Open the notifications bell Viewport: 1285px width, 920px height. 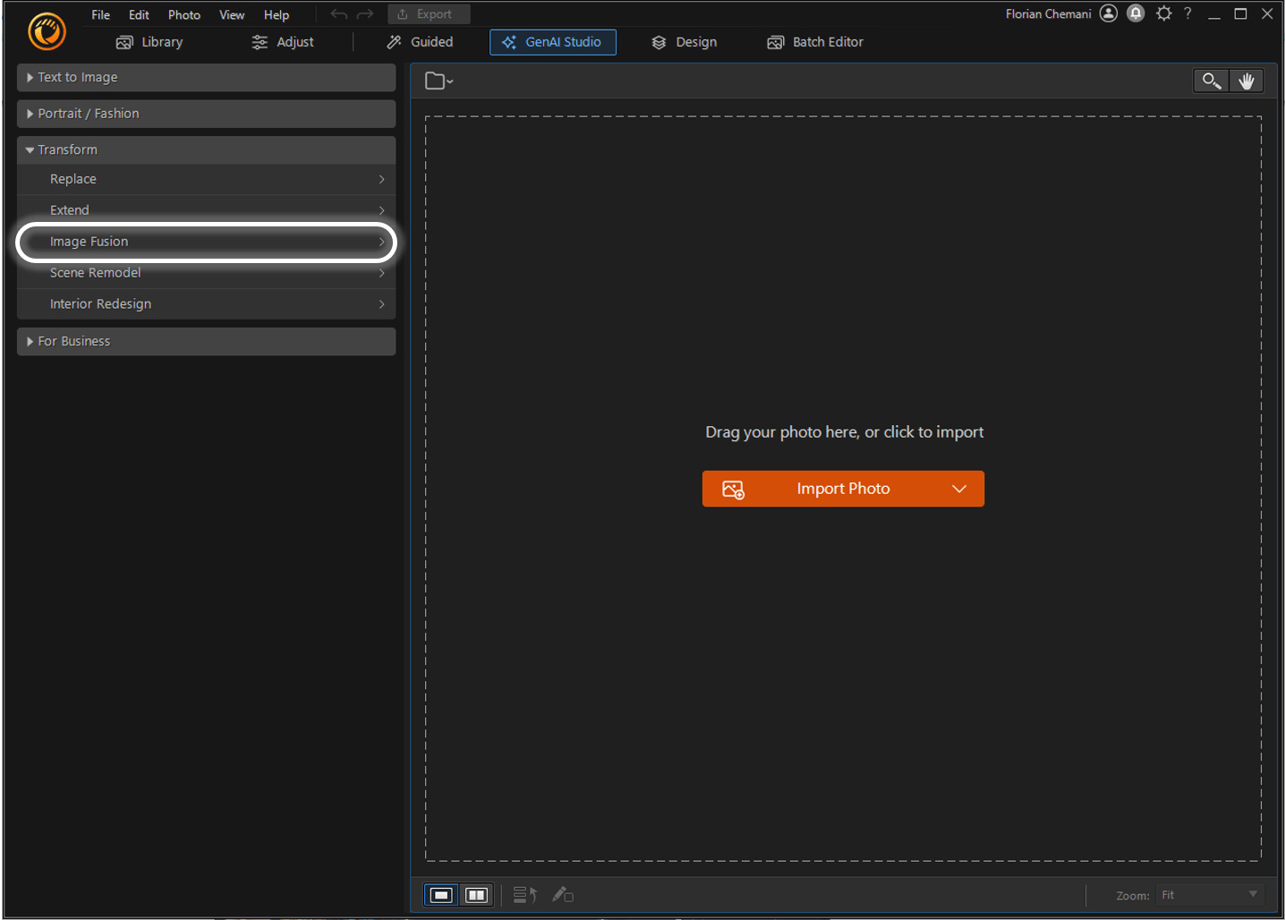(1135, 13)
